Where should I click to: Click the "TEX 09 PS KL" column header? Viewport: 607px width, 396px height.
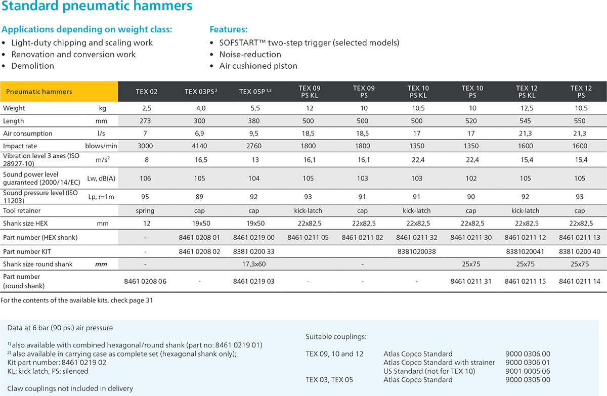click(309, 92)
